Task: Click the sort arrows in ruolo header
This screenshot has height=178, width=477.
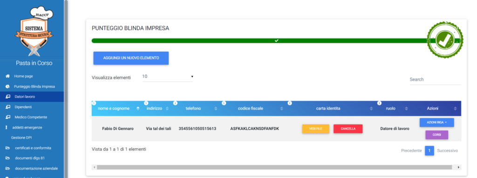Action: [406, 109]
